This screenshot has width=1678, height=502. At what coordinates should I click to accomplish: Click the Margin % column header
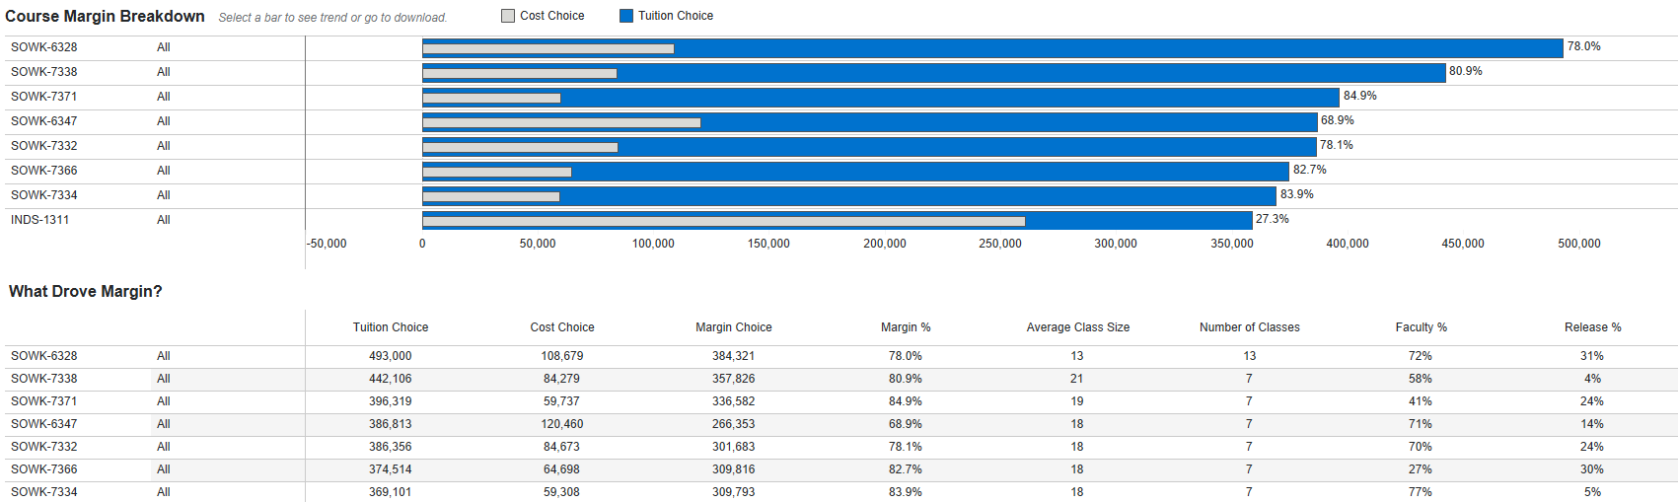(905, 327)
